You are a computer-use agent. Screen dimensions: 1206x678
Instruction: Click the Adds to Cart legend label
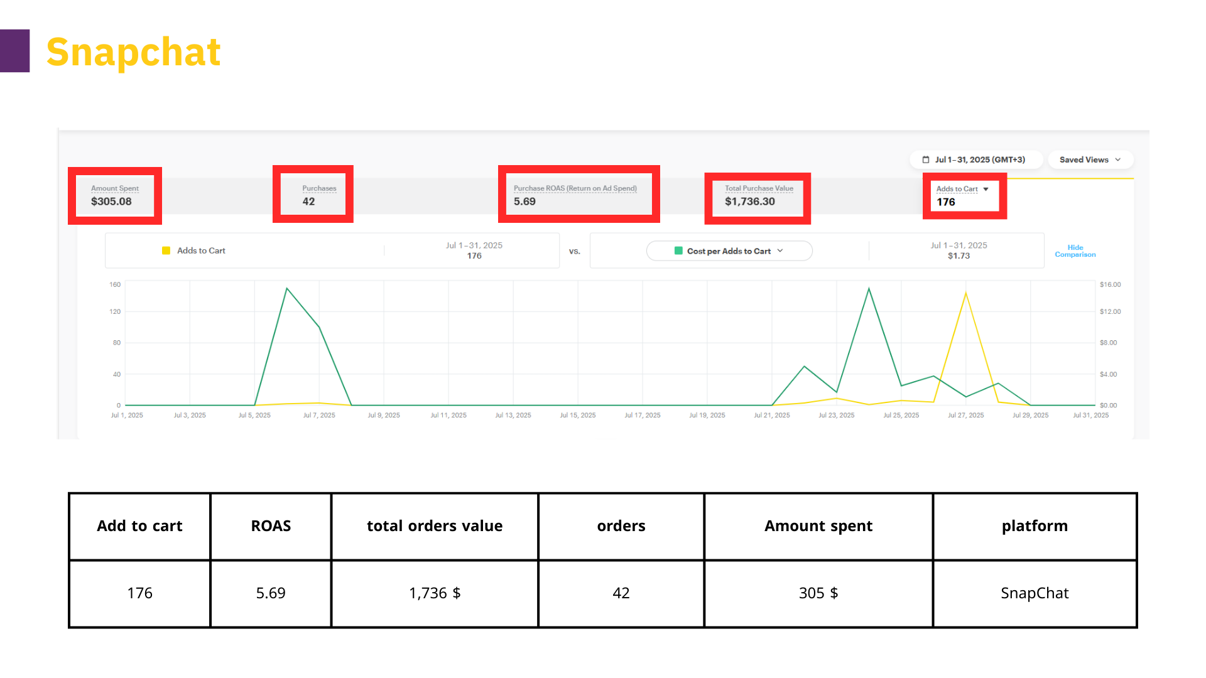(x=201, y=250)
